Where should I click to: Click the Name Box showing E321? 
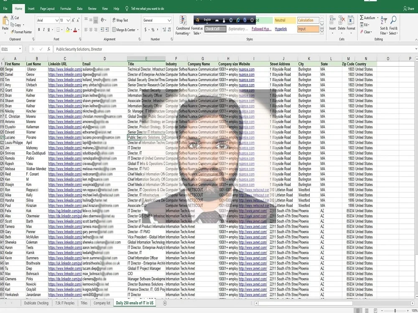click(11, 49)
